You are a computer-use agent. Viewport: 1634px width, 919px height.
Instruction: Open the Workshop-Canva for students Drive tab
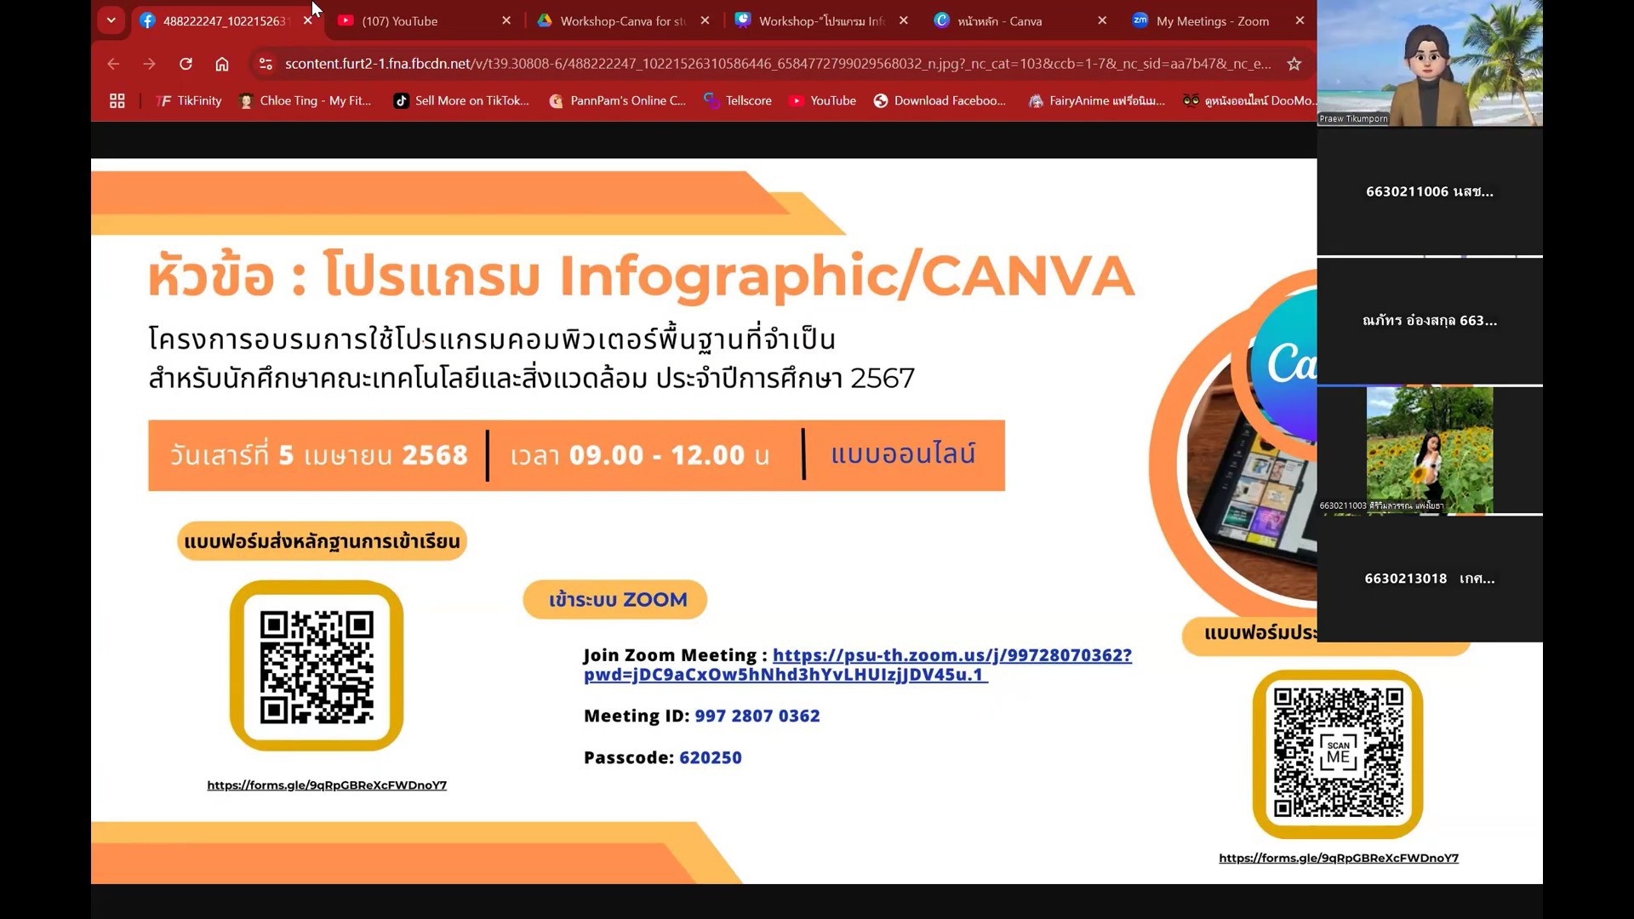point(622,20)
